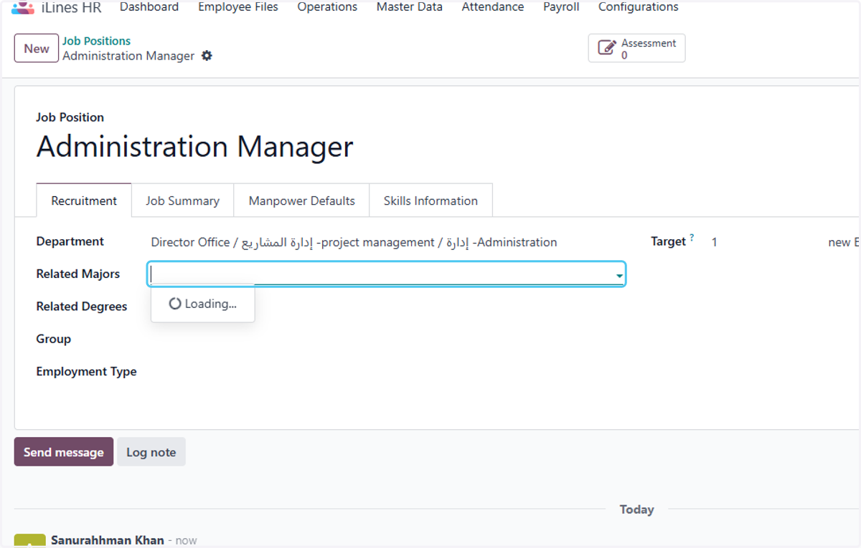This screenshot has width=861, height=548.
Task: Open the Operations menu
Action: coord(327,7)
